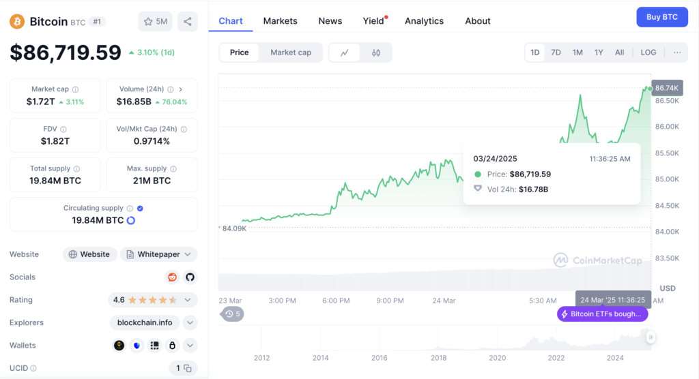Image resolution: width=699 pixels, height=379 pixels.
Task: Click the 24 Mar '25 11:36:25 time marker
Action: pyautogui.click(x=612, y=300)
